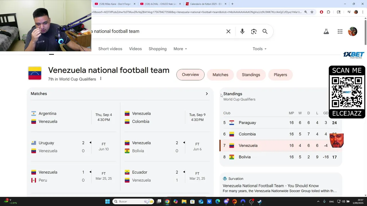367x206 pixels.
Task: Open the Venezuela National Football Team Survation link
Action: [271, 186]
